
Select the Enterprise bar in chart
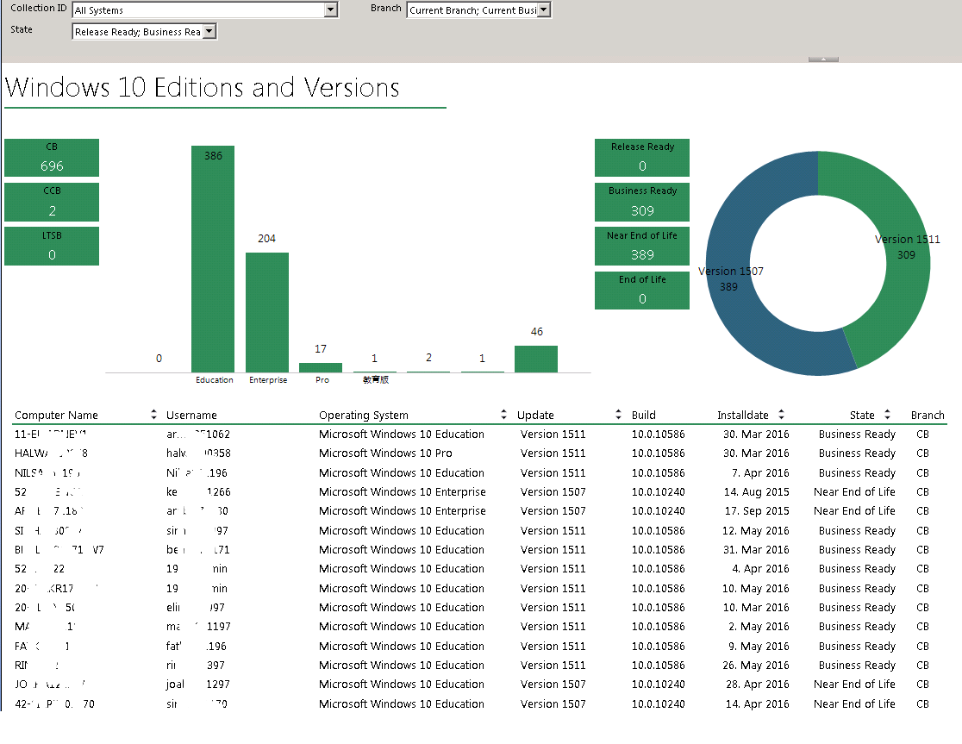pos(267,312)
